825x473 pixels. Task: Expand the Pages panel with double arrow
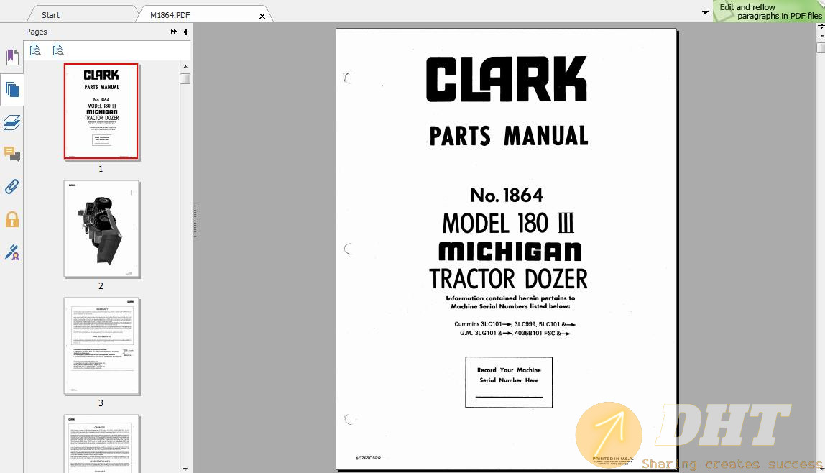pyautogui.click(x=174, y=32)
